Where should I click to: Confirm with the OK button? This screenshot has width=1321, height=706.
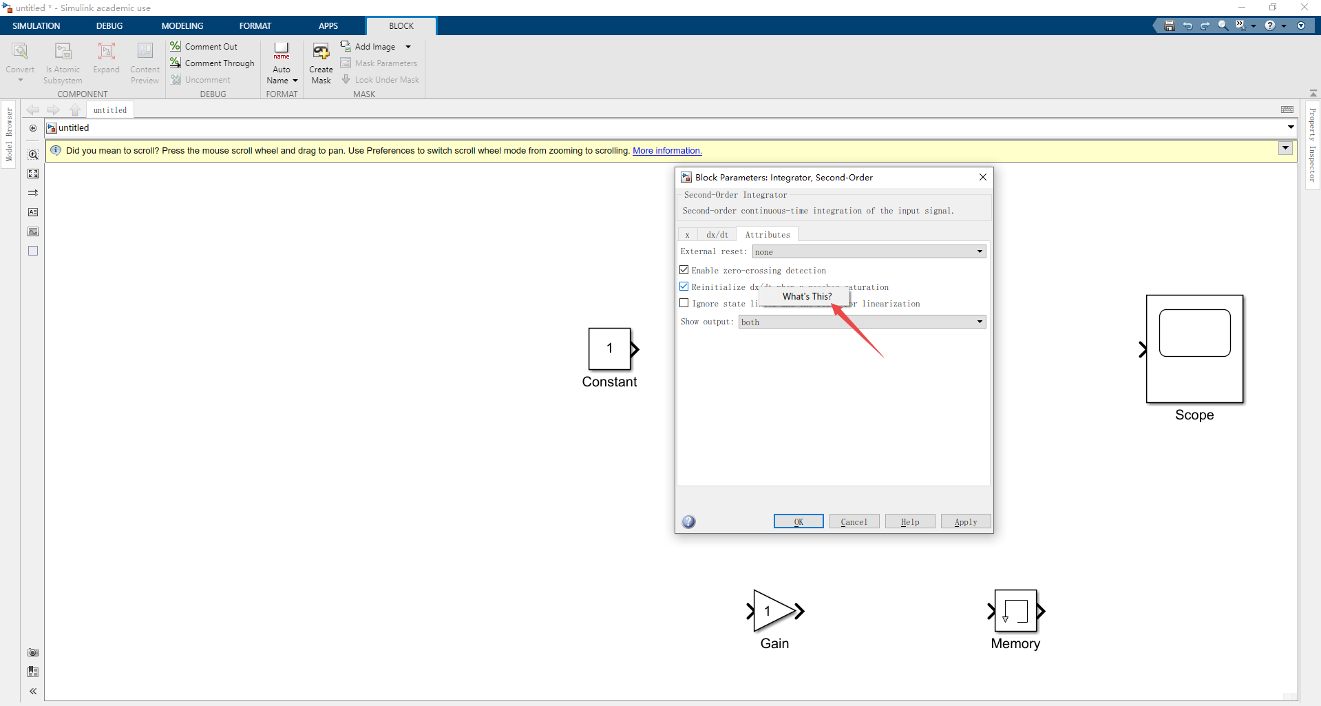tap(799, 521)
